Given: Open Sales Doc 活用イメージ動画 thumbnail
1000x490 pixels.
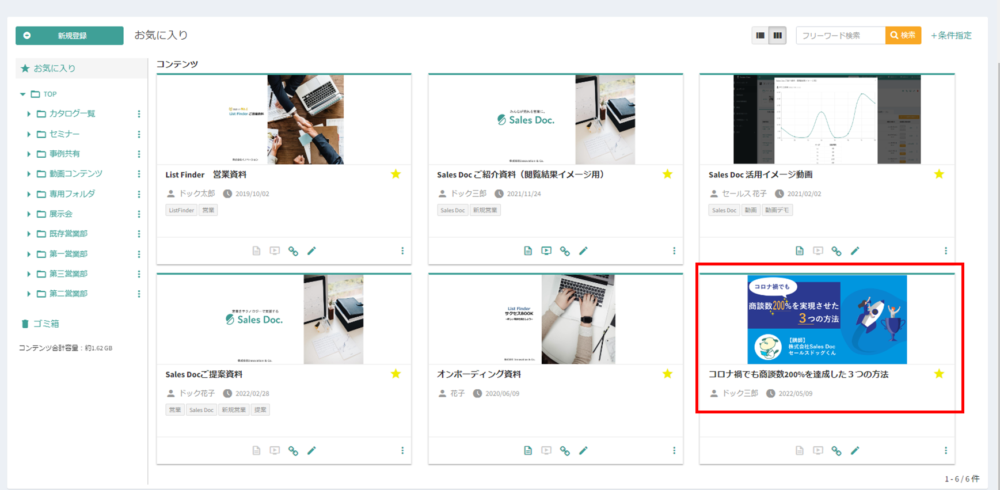Looking at the screenshot, I should pos(827,119).
